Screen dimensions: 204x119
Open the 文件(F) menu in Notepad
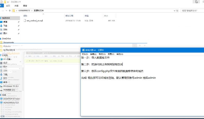point(85,54)
